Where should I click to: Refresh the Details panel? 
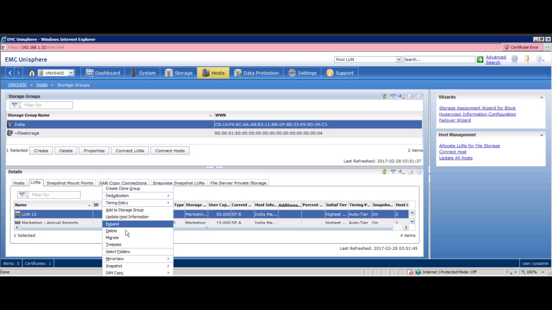tap(385, 172)
